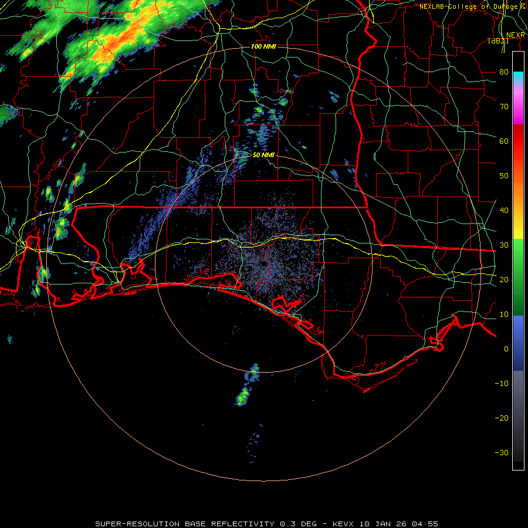Click the dBZ unit label
The image size is (528, 528).
click(498, 41)
